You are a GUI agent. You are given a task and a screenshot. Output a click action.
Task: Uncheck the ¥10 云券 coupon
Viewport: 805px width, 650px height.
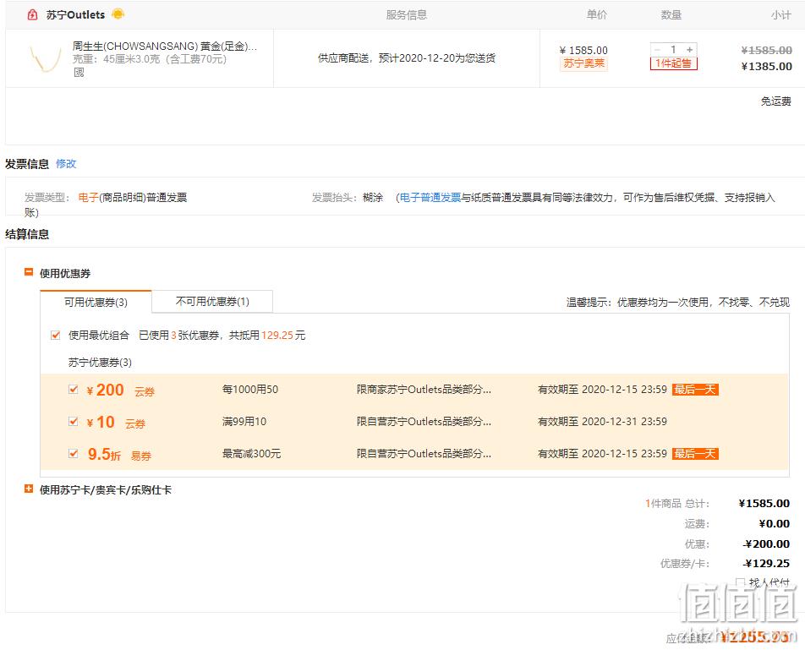(x=74, y=422)
